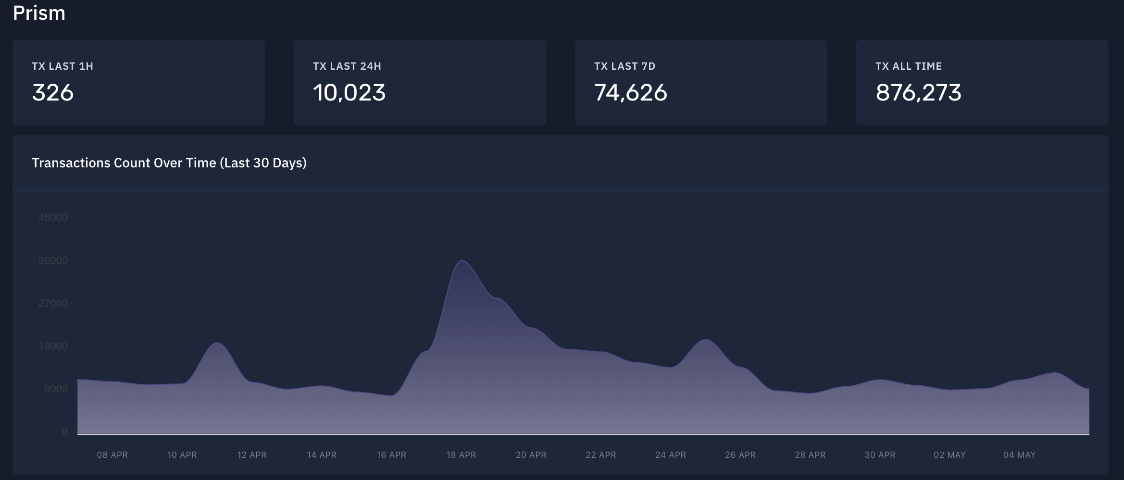The width and height of the screenshot is (1124, 480).
Task: Click the 28 APR date label
Action: [810, 455]
